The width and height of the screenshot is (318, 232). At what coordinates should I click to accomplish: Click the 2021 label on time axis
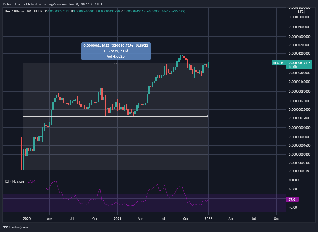click(x=117, y=219)
